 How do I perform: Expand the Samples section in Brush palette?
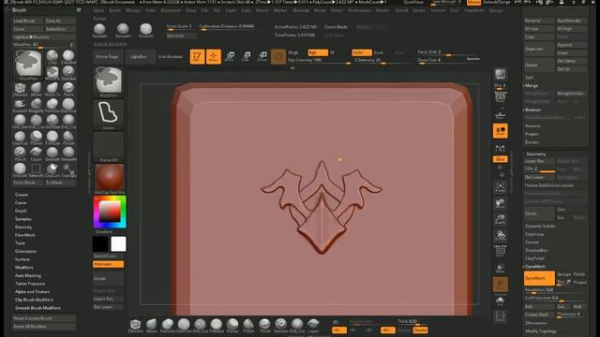tap(23, 219)
